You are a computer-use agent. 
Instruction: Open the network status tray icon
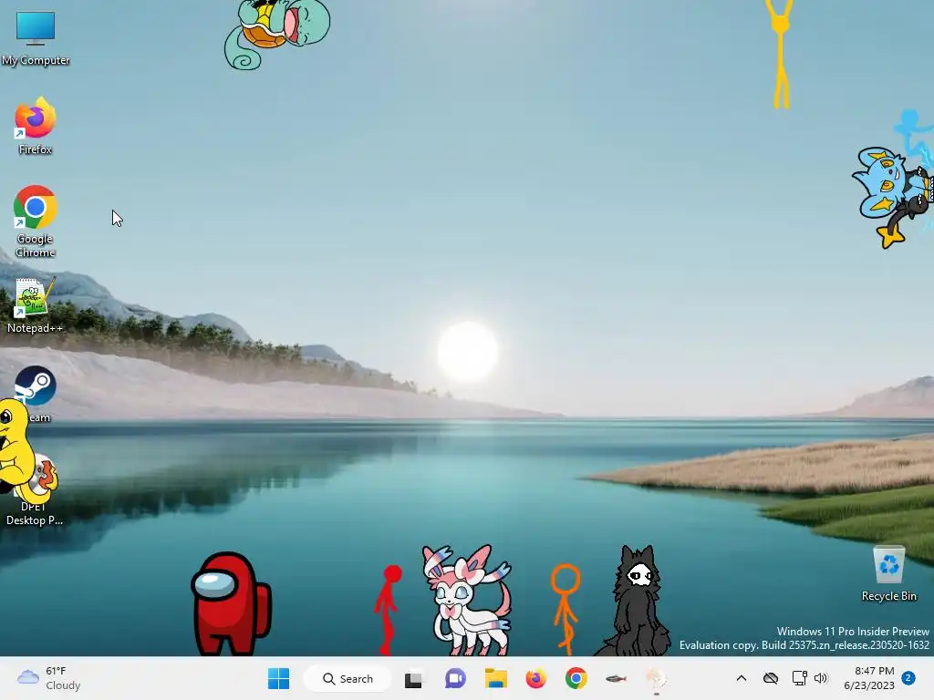799,678
